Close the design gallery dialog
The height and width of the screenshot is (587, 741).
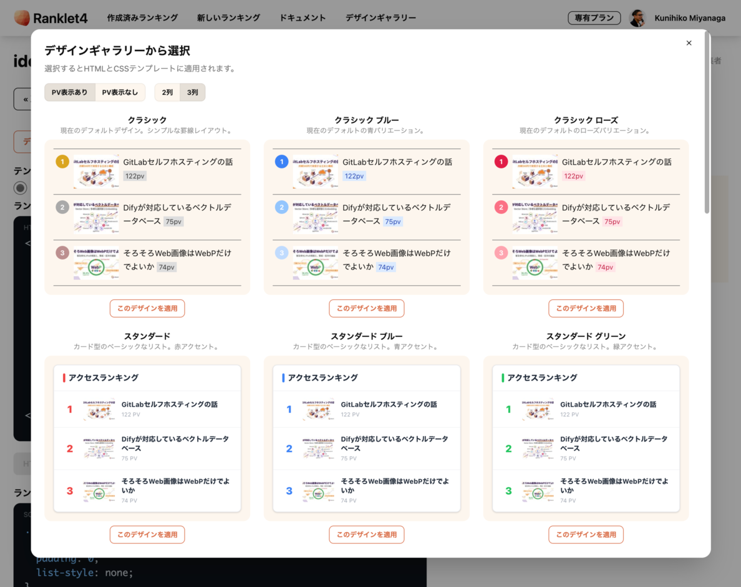[689, 43]
